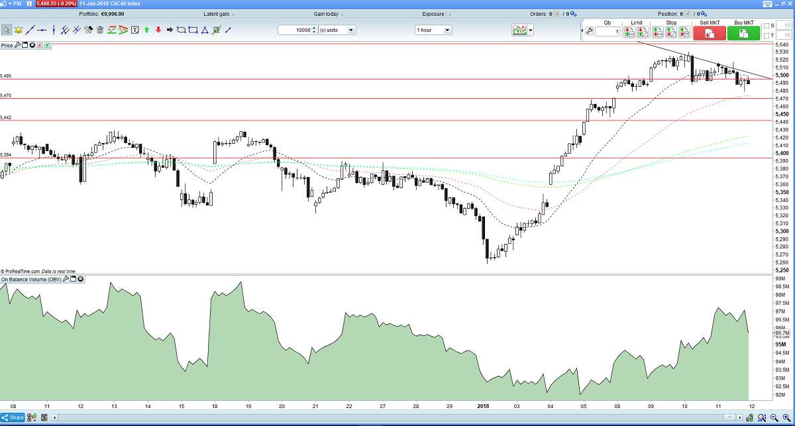Viewport: 795px width, 426px height.
Task: Click the 5,470 red level label
Action: coord(6,95)
